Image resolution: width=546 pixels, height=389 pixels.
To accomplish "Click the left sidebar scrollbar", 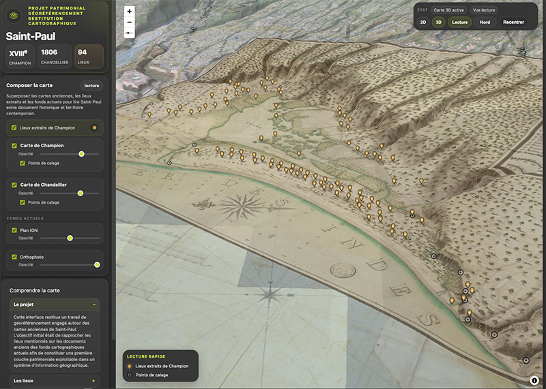I will [x=113, y=170].
